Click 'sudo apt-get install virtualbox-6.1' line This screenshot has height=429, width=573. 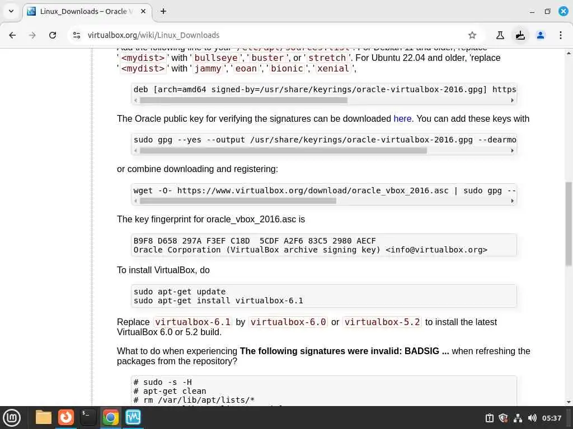pyautogui.click(x=218, y=301)
